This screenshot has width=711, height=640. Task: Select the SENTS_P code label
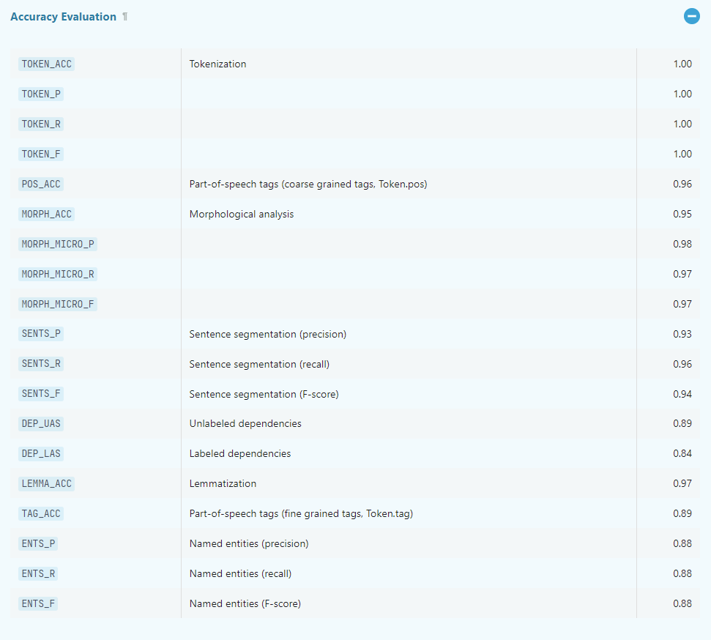(41, 333)
